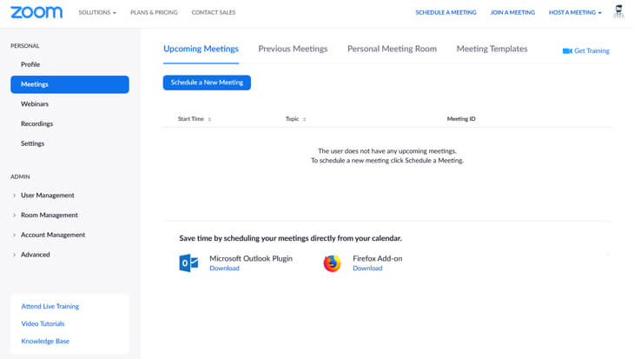
Task: Click the Zoom logo
Action: pos(36,12)
